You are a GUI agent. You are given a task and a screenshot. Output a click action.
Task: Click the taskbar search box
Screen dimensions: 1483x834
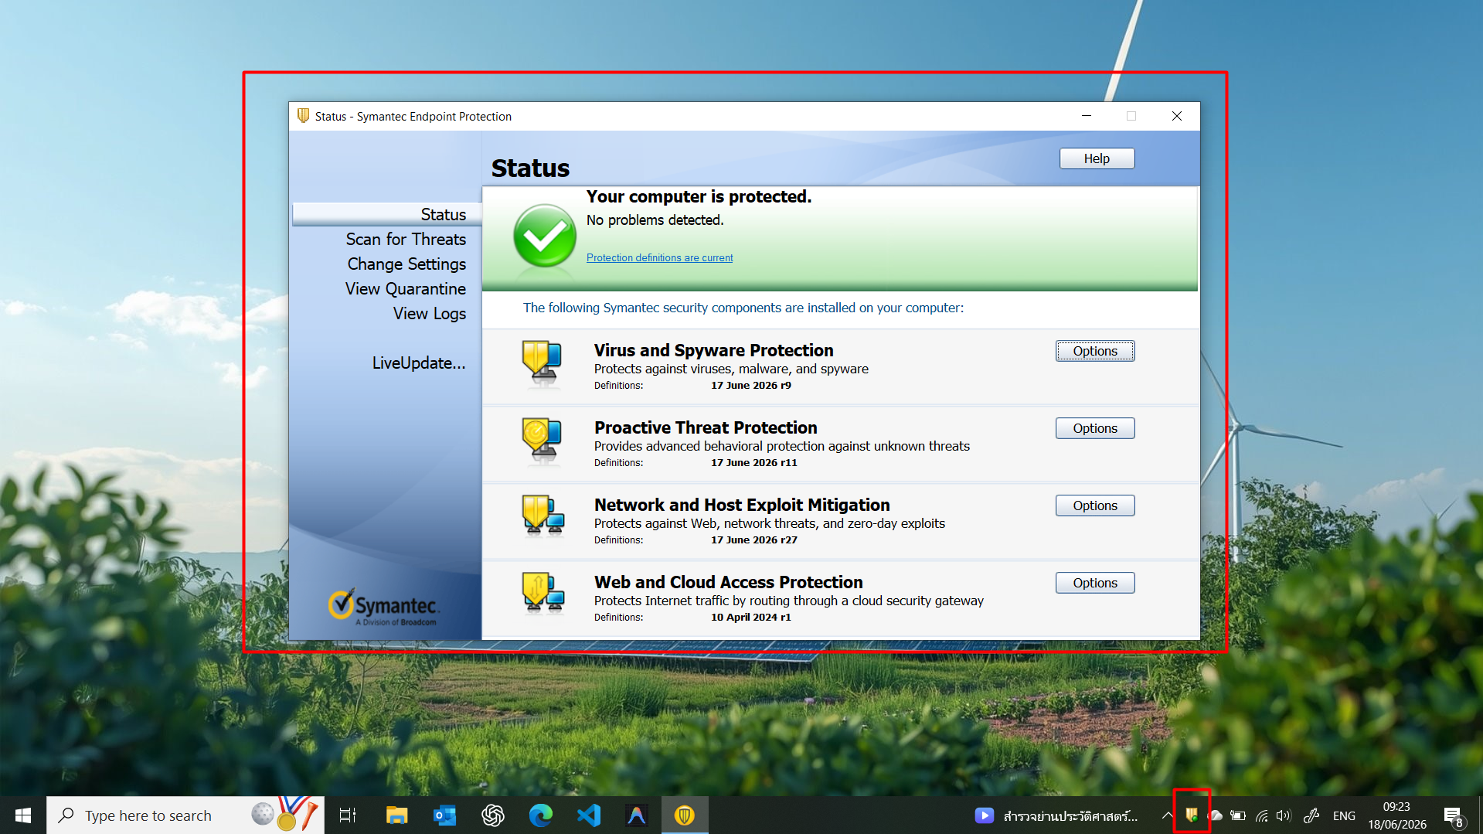[185, 815]
